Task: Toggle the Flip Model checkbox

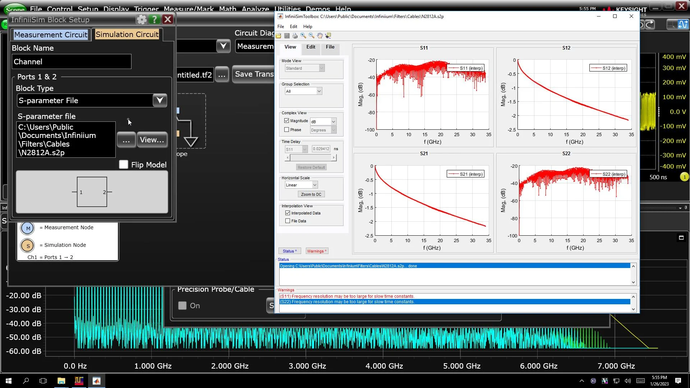Action: tap(124, 165)
